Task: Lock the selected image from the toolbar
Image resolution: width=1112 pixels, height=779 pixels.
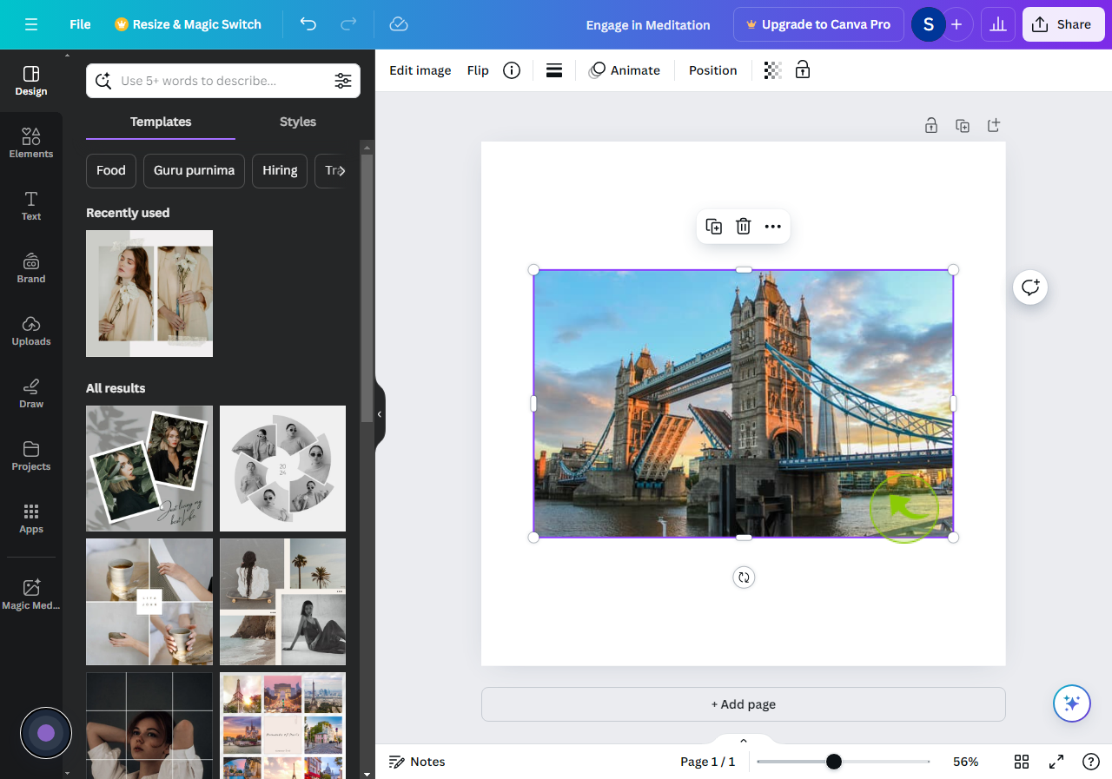Action: click(803, 70)
